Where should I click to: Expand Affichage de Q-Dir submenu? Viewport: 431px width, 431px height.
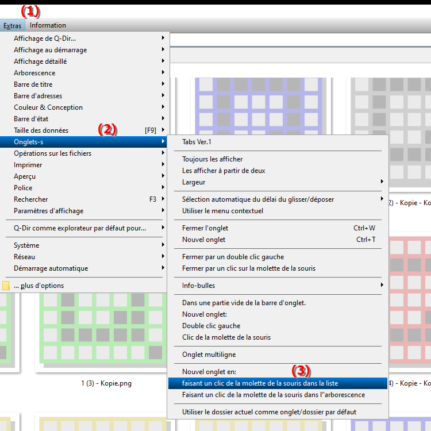point(84,38)
